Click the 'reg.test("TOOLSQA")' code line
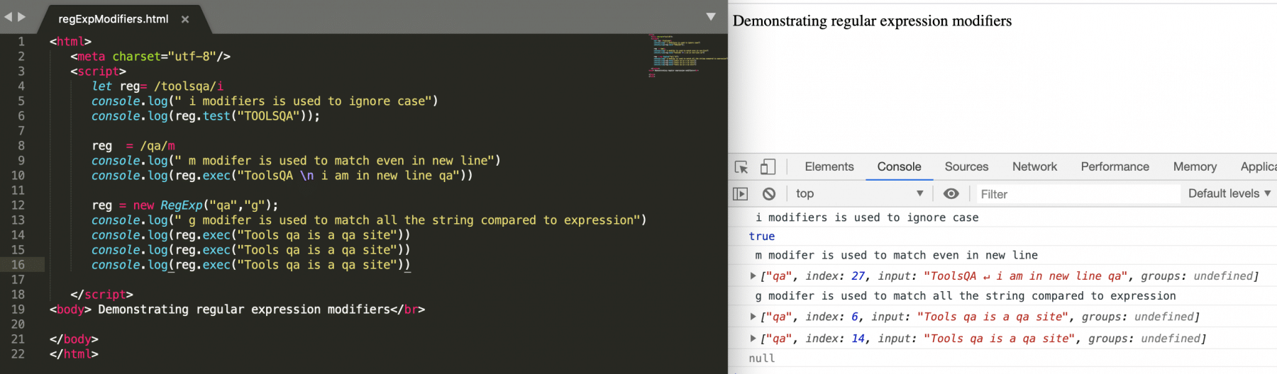Screen dimensions: 1277x374 click(x=206, y=116)
